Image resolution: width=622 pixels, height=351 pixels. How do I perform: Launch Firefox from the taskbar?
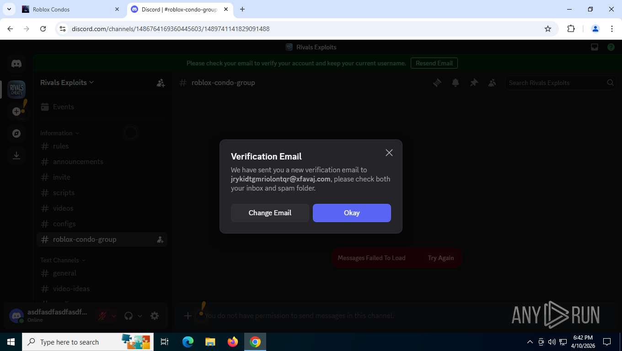tap(233, 342)
